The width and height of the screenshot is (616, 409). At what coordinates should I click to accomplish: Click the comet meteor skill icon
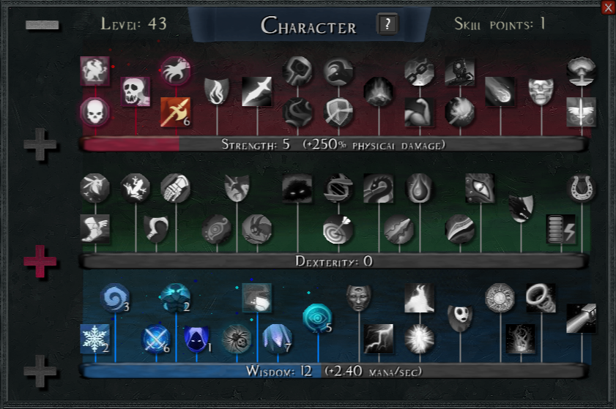coord(500,91)
